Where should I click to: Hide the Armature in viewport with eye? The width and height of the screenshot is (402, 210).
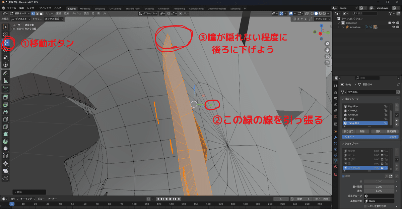(x=393, y=27)
